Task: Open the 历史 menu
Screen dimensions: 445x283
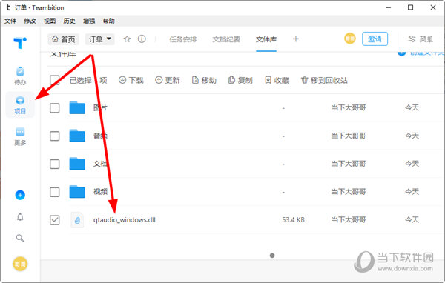Action: pyautogui.click(x=69, y=21)
